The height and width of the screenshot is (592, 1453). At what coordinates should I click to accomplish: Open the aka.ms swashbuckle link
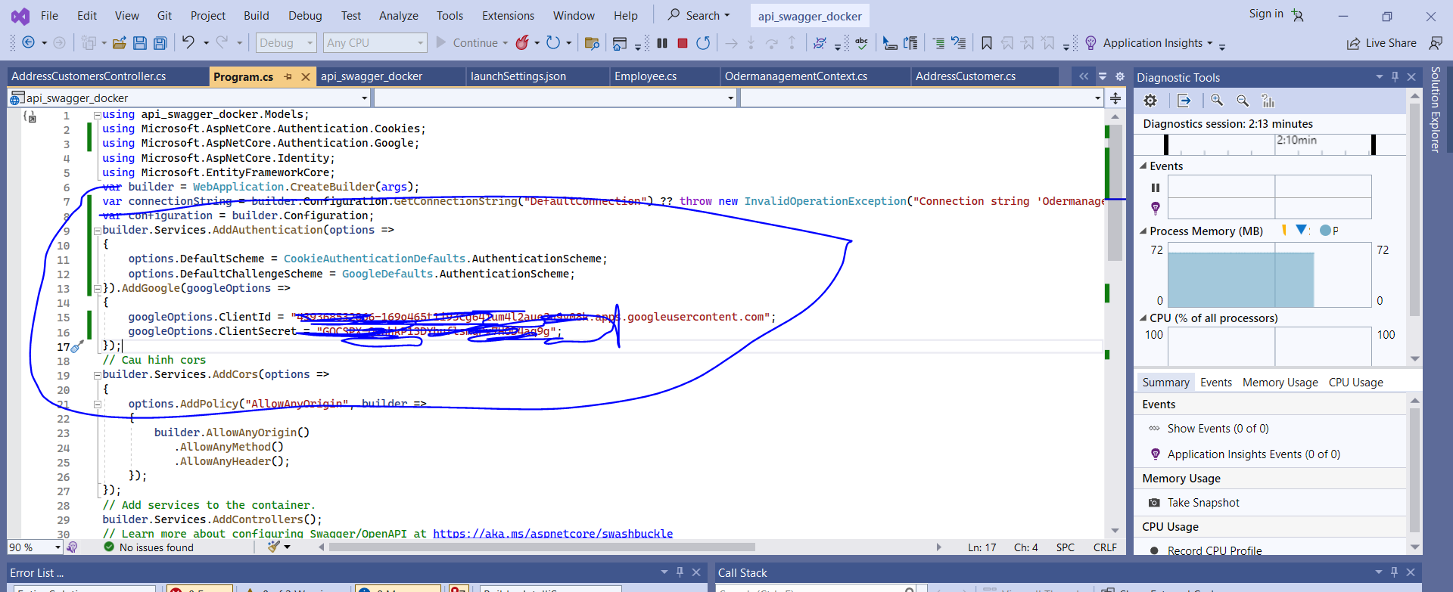pos(552,534)
